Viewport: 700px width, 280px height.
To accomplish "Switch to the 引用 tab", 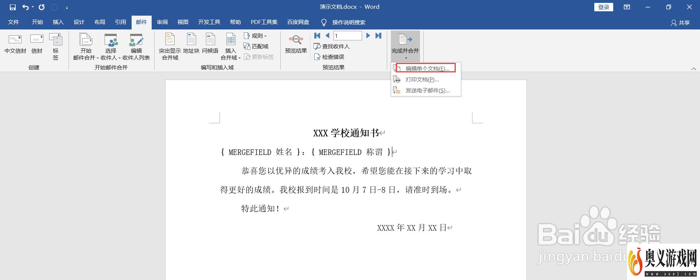I will (120, 22).
